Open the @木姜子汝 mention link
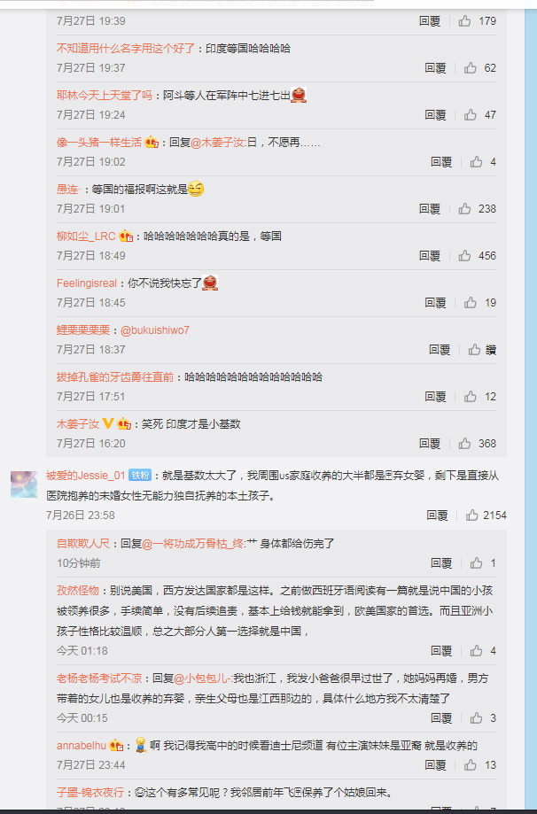The height and width of the screenshot is (814, 537). 218,143
